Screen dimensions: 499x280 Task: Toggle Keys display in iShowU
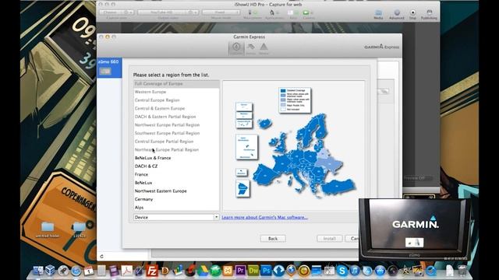click(293, 15)
